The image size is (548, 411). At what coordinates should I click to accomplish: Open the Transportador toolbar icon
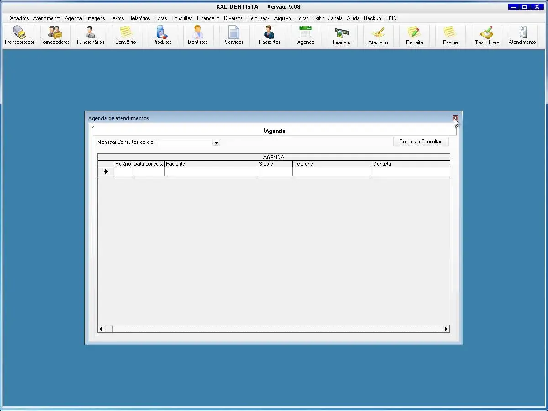(19, 36)
